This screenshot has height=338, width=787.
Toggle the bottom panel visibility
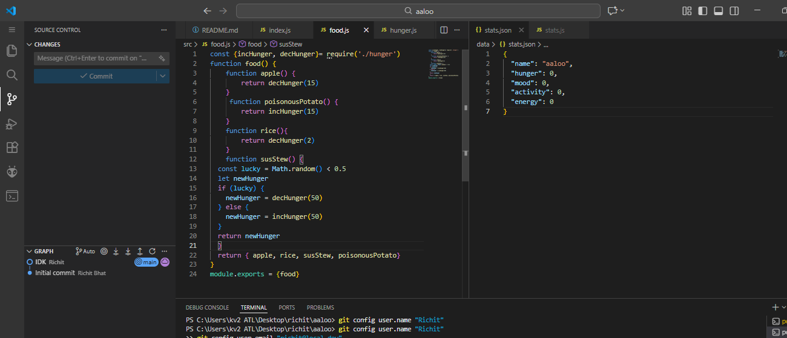pos(719,11)
